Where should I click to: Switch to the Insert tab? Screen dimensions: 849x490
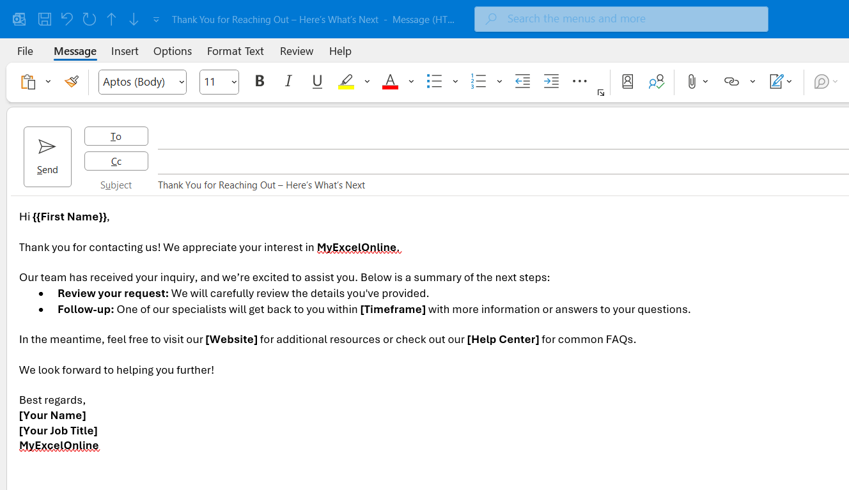pos(125,51)
